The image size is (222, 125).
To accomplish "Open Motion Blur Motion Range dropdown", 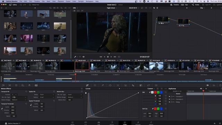I will coord(75,97).
